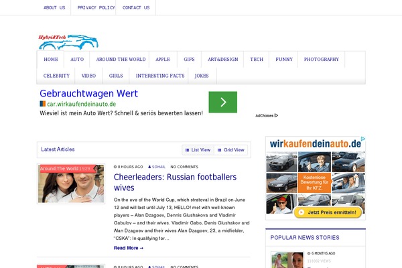Click the Latest Articles heading
Screen dimensions: 402x268
click(58, 149)
